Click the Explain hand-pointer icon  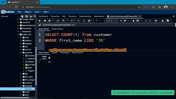(133, 21)
